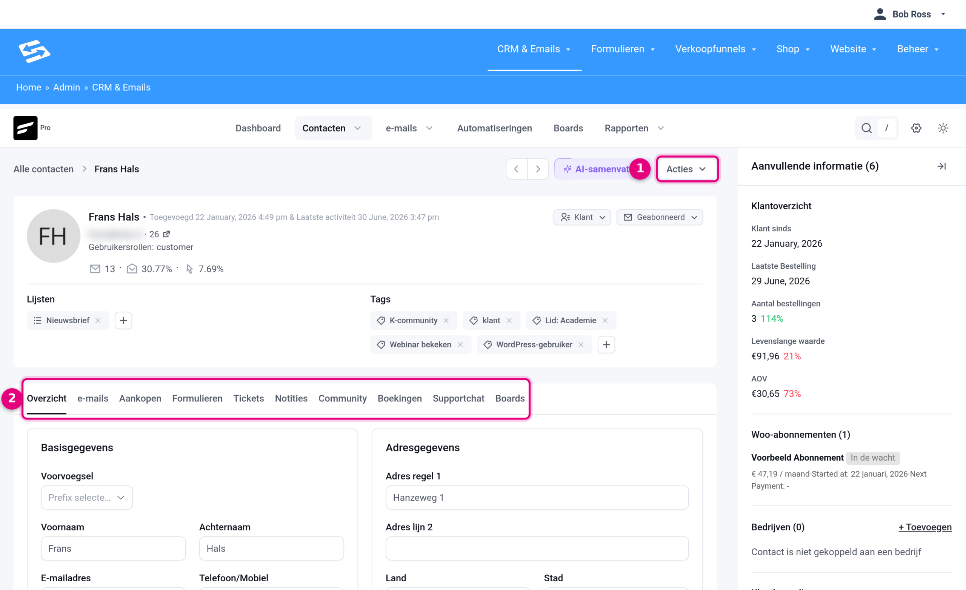966x590 pixels.
Task: Open the settings gear icon
Action: click(916, 128)
